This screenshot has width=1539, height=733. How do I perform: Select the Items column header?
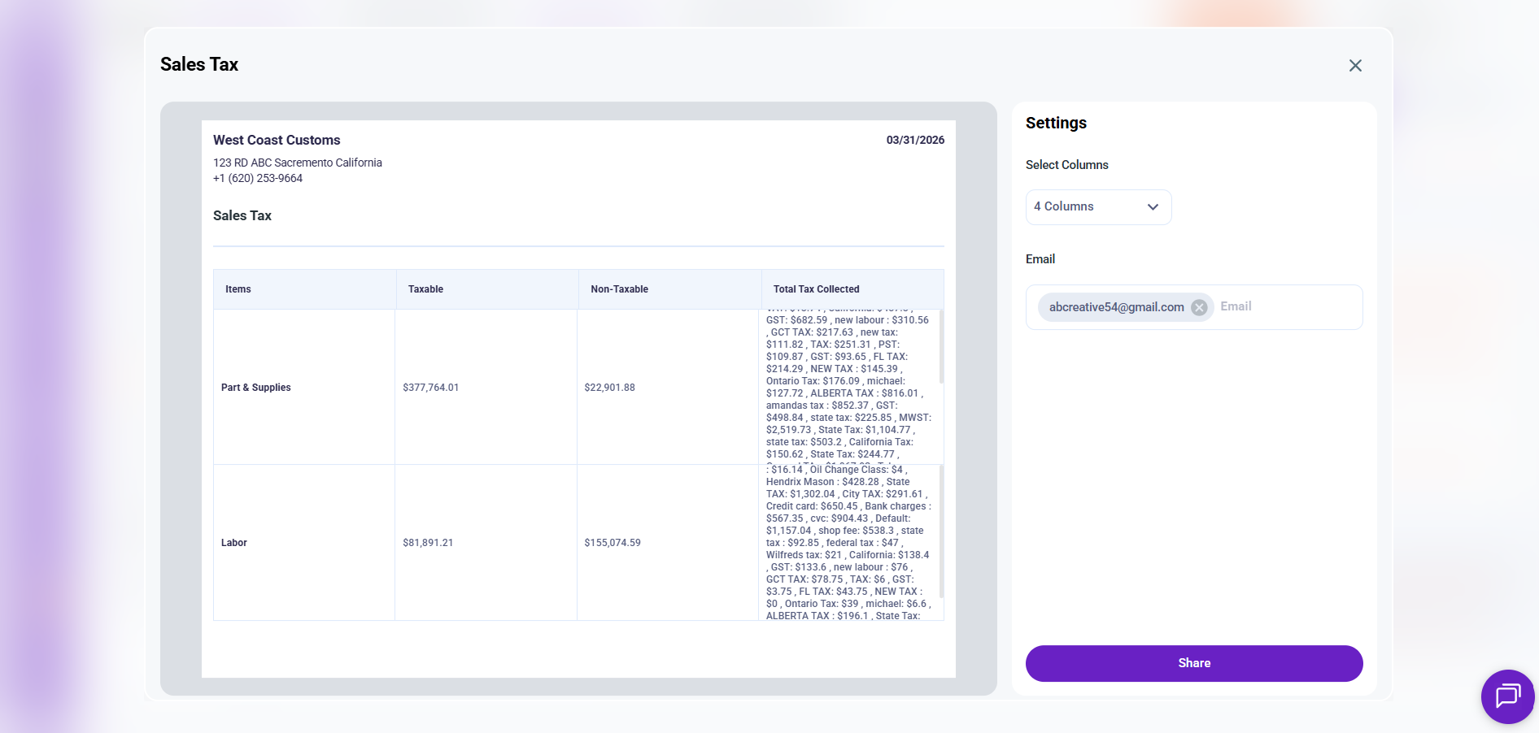[238, 289]
